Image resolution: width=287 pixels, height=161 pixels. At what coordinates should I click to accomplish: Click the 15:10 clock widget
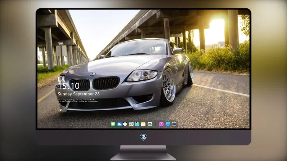(x=68, y=86)
